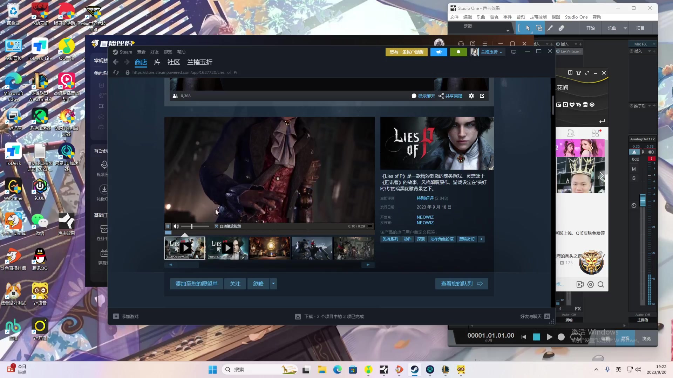Open the Windows Start menu
673x378 pixels.
[x=212, y=370]
